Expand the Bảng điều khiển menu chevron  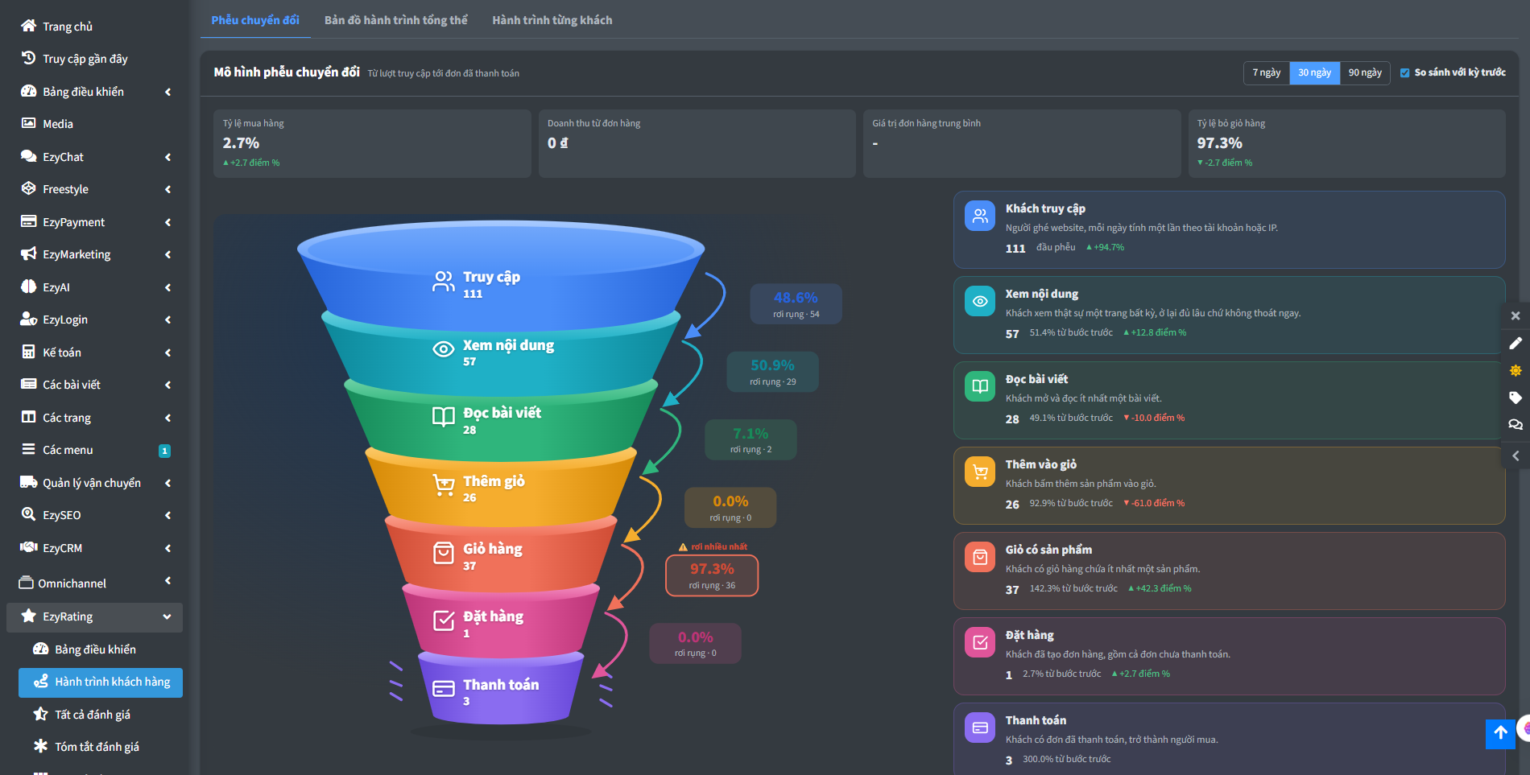(x=167, y=92)
